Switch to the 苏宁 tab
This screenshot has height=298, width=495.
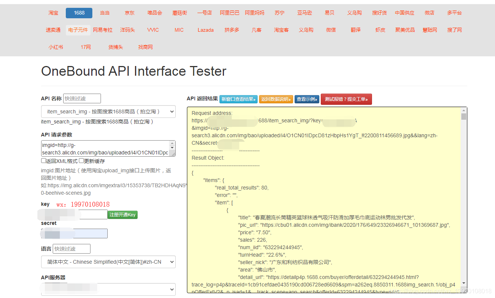[279, 13]
